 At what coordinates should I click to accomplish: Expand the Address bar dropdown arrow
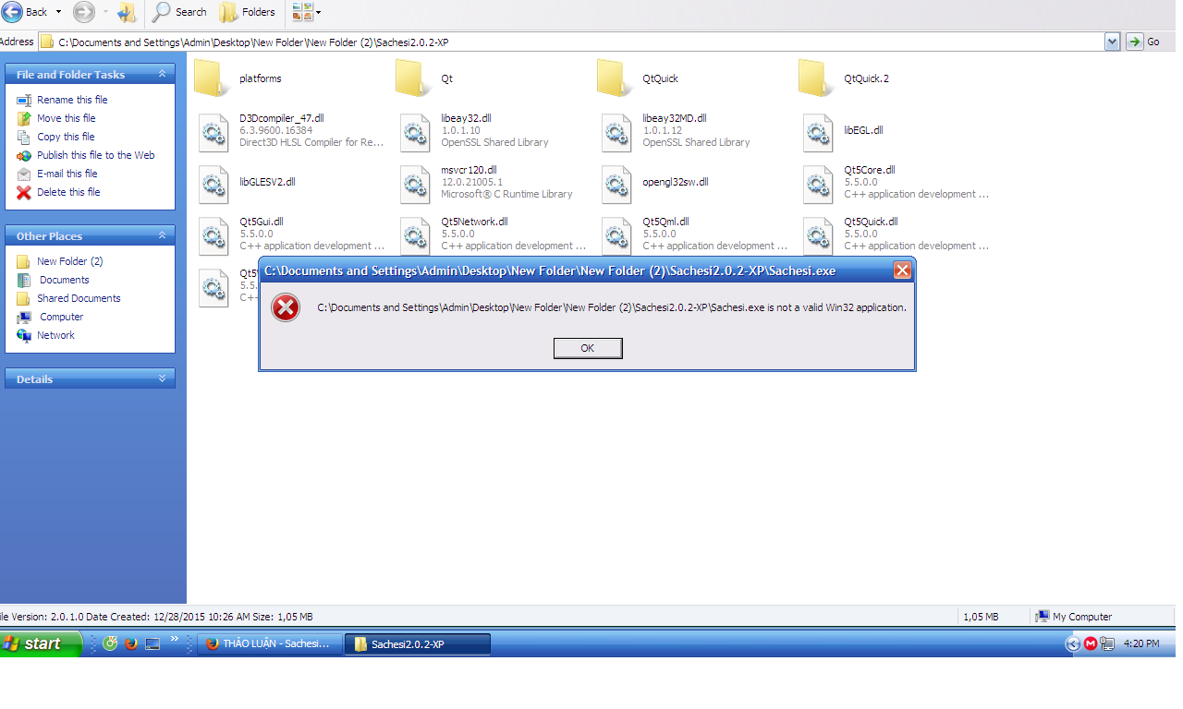click(x=1112, y=42)
